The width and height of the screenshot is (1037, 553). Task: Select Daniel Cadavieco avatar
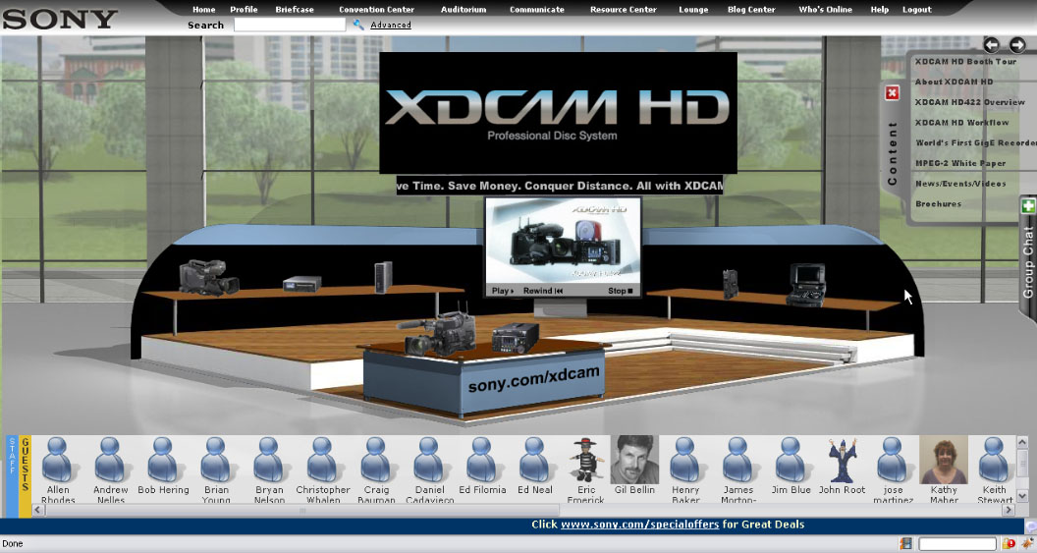[429, 459]
